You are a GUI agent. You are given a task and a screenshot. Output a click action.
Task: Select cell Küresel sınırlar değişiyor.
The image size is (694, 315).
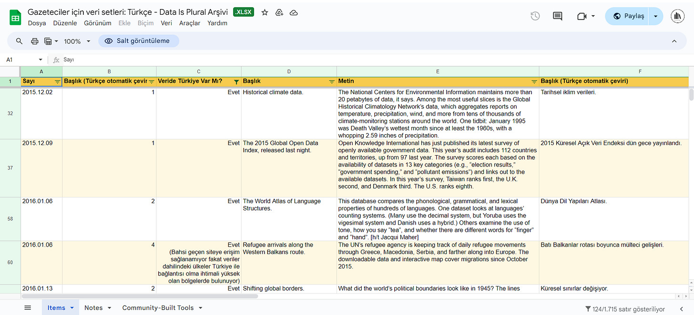pos(614,288)
